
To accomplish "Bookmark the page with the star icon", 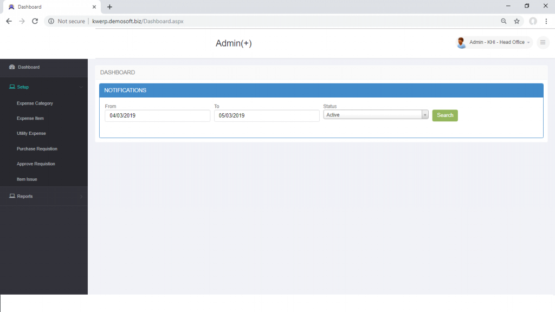I will coord(517,21).
